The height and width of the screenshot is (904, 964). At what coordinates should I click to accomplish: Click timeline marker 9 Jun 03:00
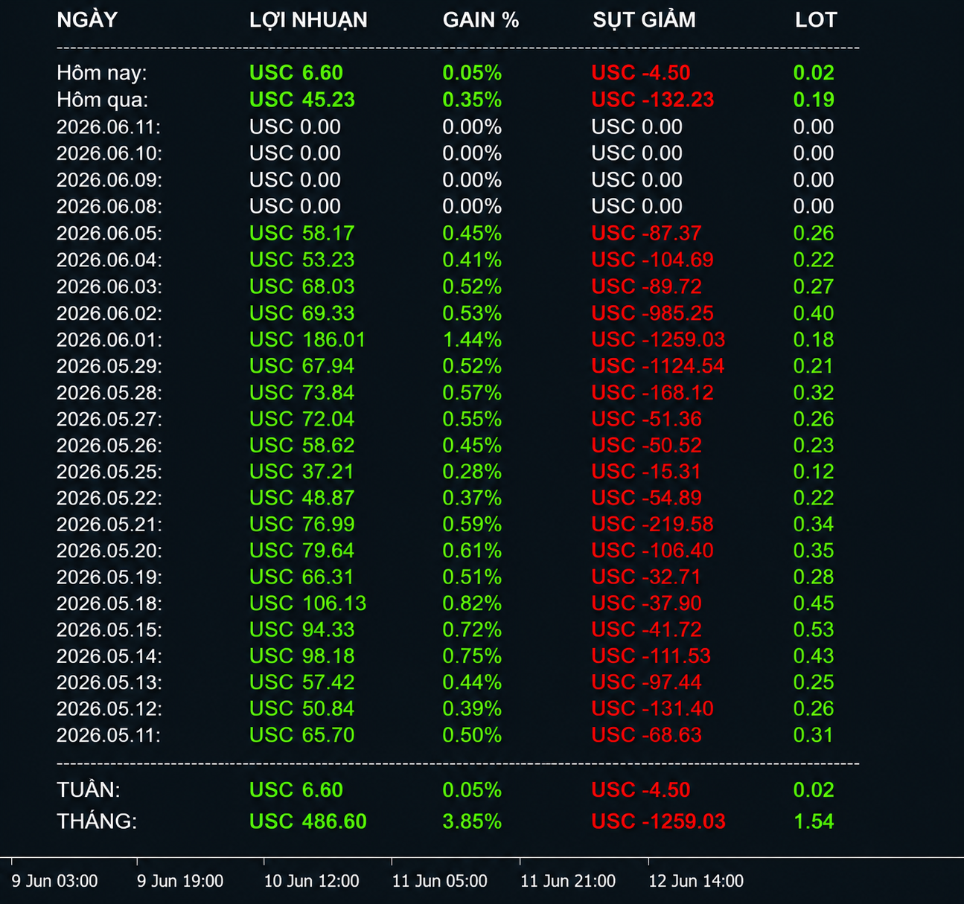click(55, 881)
